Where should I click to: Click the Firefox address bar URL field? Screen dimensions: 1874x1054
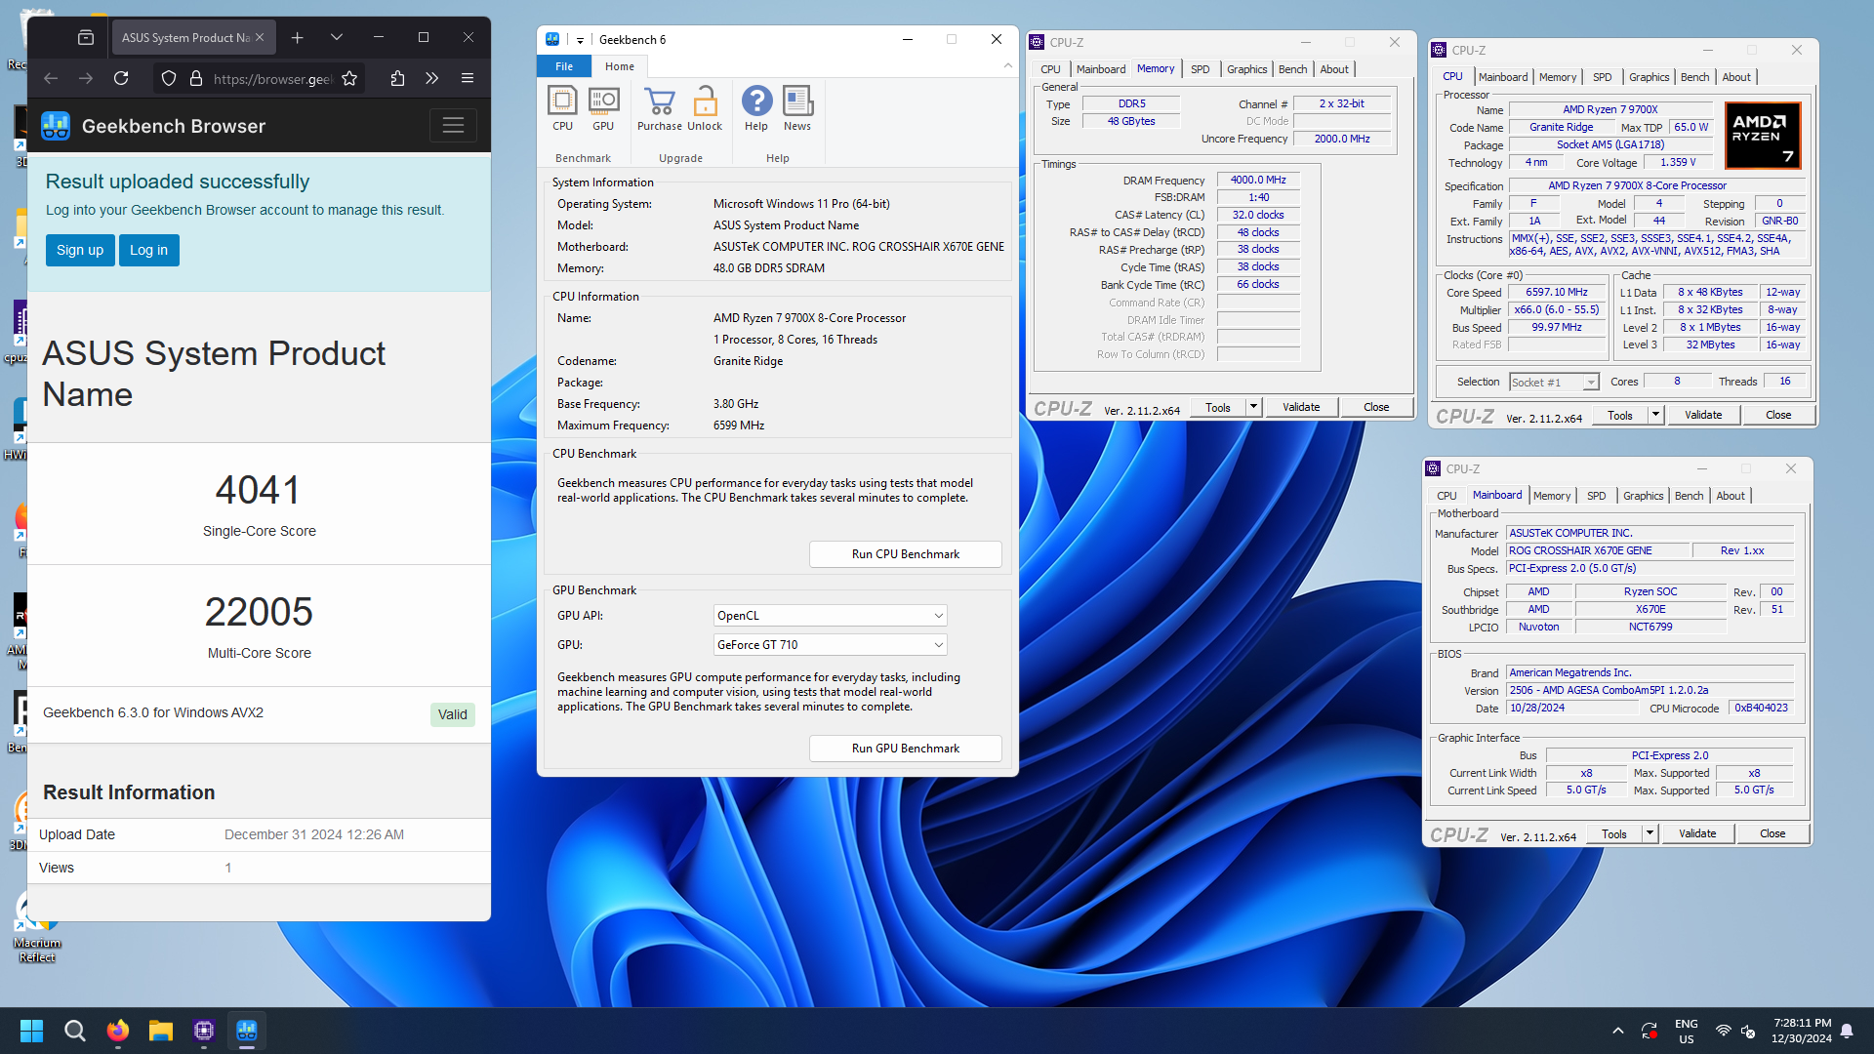[x=273, y=78]
